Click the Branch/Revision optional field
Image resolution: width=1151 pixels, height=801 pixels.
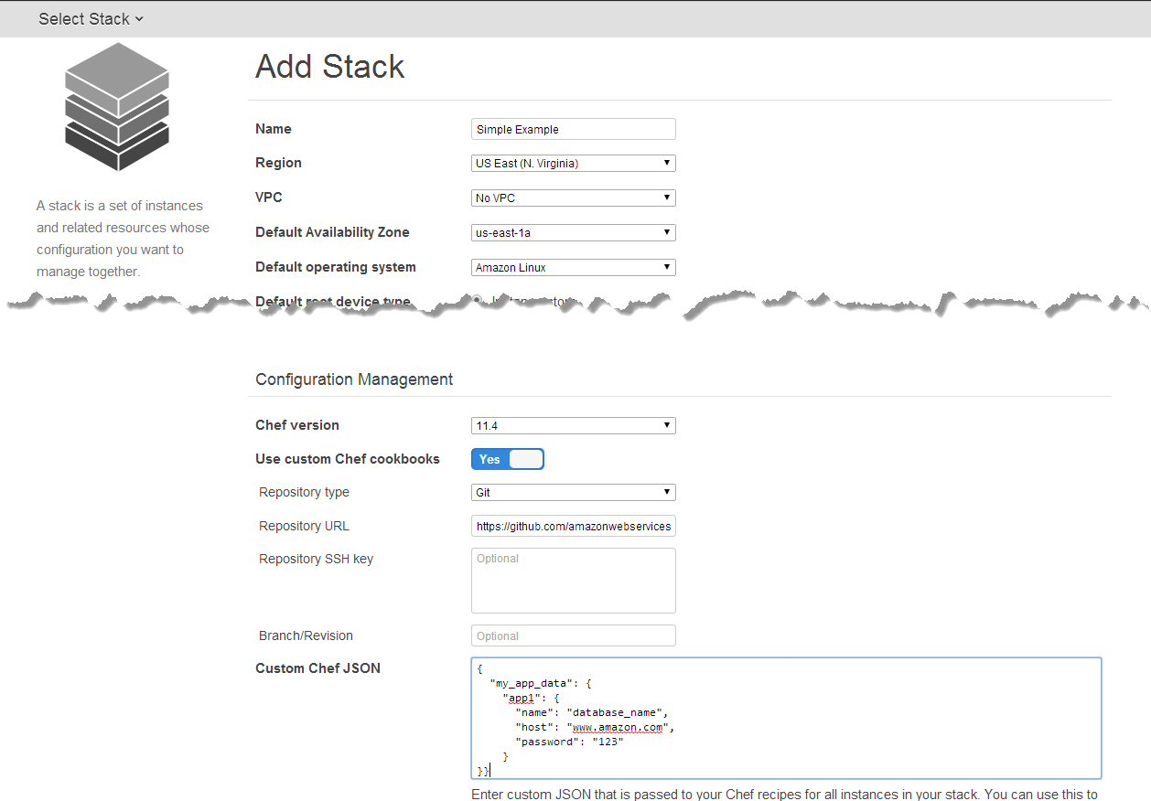tap(573, 635)
